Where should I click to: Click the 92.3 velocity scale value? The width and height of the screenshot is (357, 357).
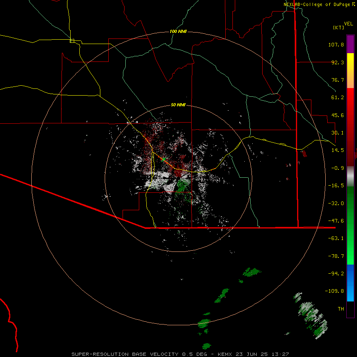click(x=338, y=62)
